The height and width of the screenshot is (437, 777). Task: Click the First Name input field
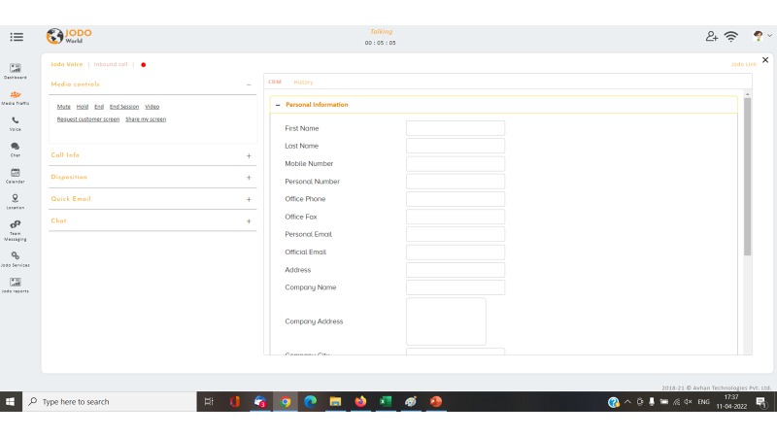pyautogui.click(x=455, y=128)
